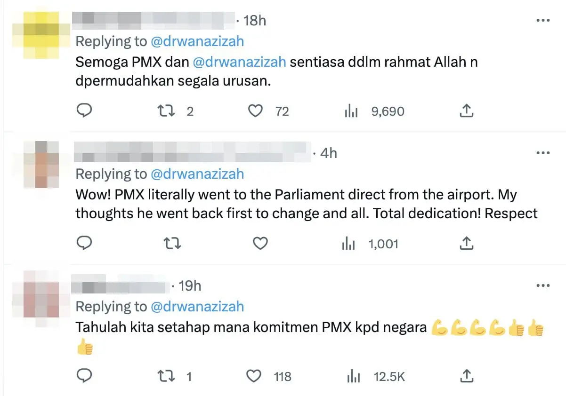Image resolution: width=566 pixels, height=396 pixels.
Task: Retweet the 'Total dedication' tweet
Action: click(x=171, y=244)
